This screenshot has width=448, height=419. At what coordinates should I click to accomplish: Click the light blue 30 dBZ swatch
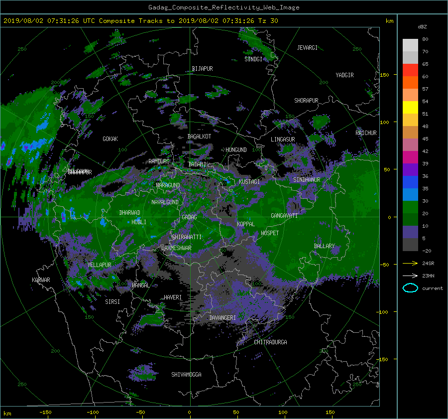pos(410,194)
